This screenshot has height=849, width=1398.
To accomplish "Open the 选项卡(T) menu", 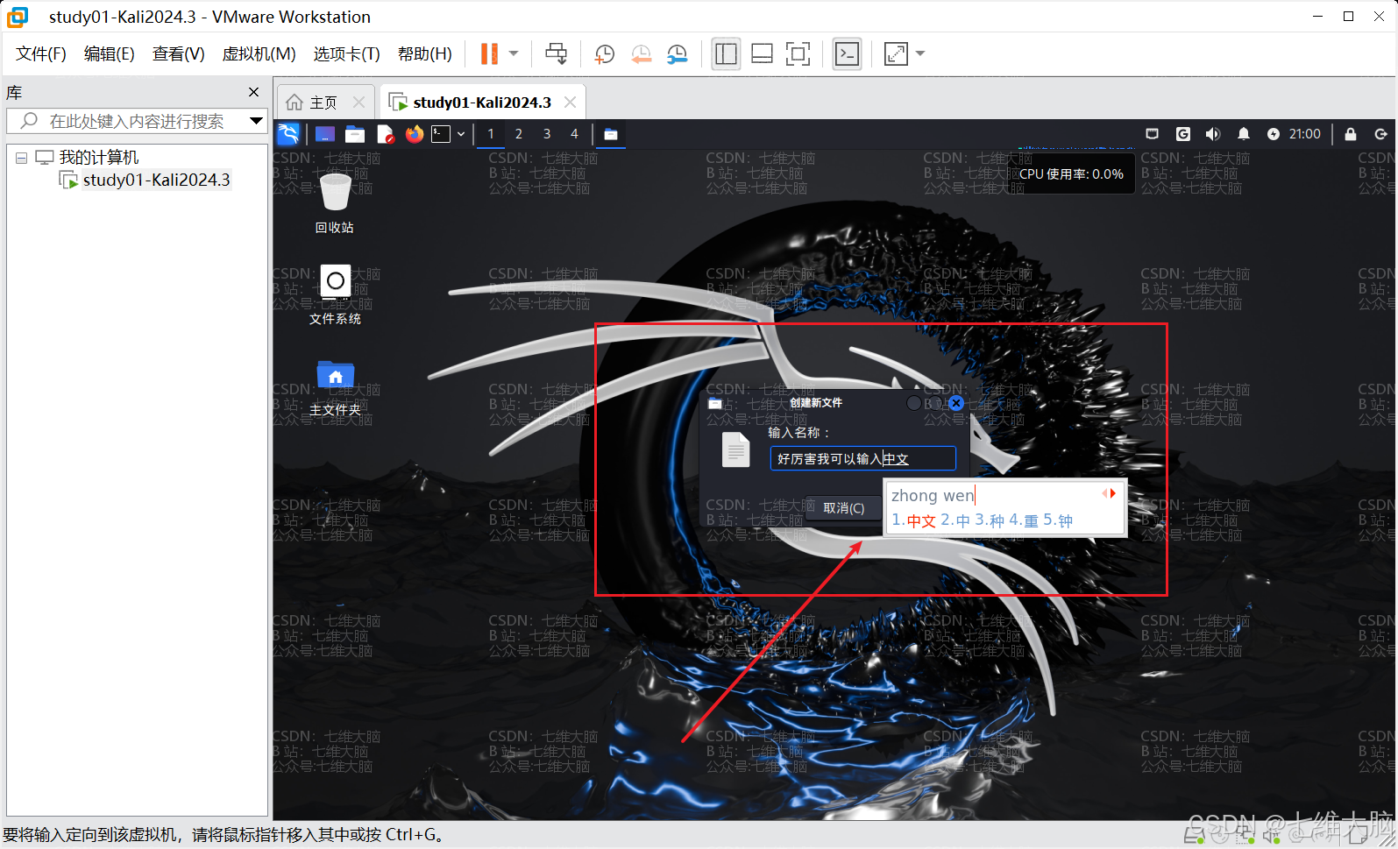I will point(347,54).
